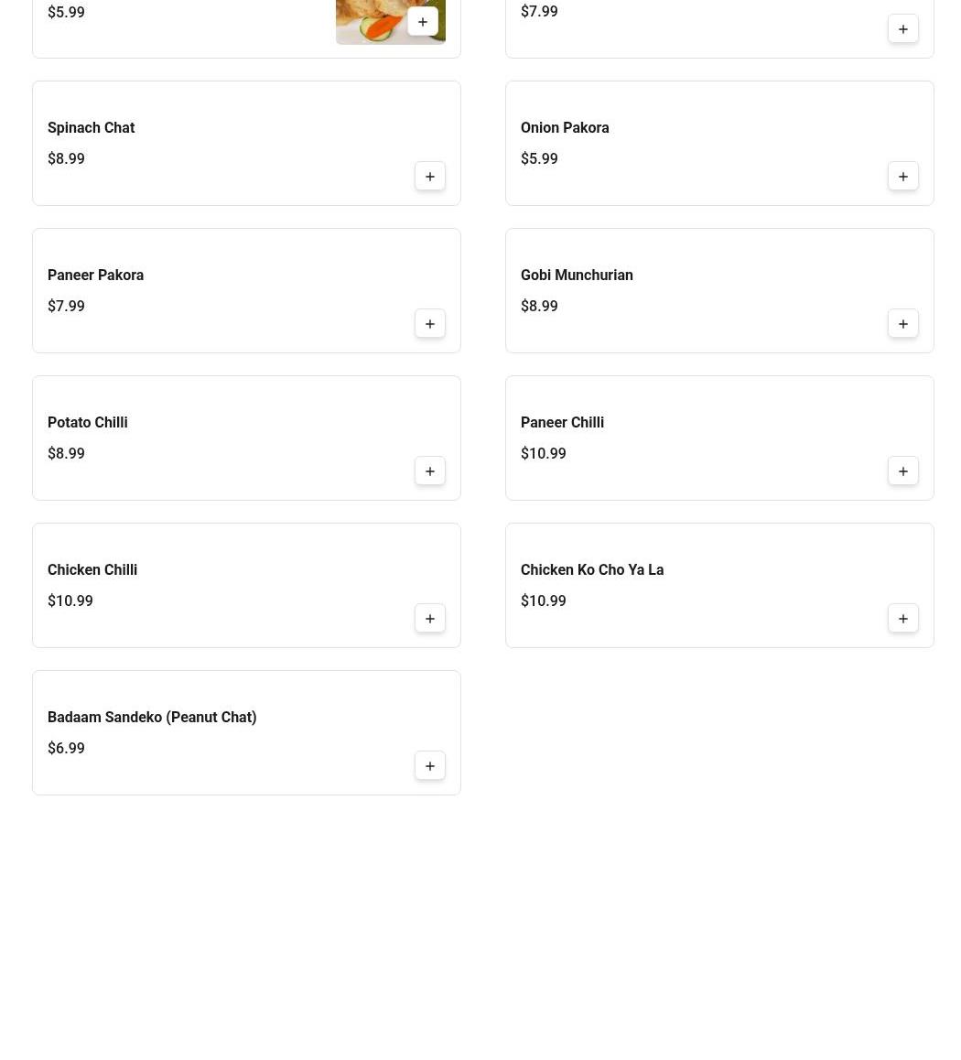Add Paneer Chilli via plus icon
The width and height of the screenshot is (961, 1060).
[902, 471]
